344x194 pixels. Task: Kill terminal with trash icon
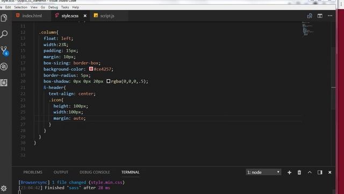[299, 172]
